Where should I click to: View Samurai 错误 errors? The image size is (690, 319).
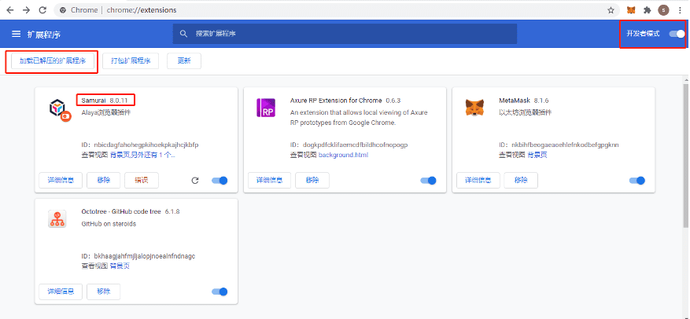tap(142, 180)
